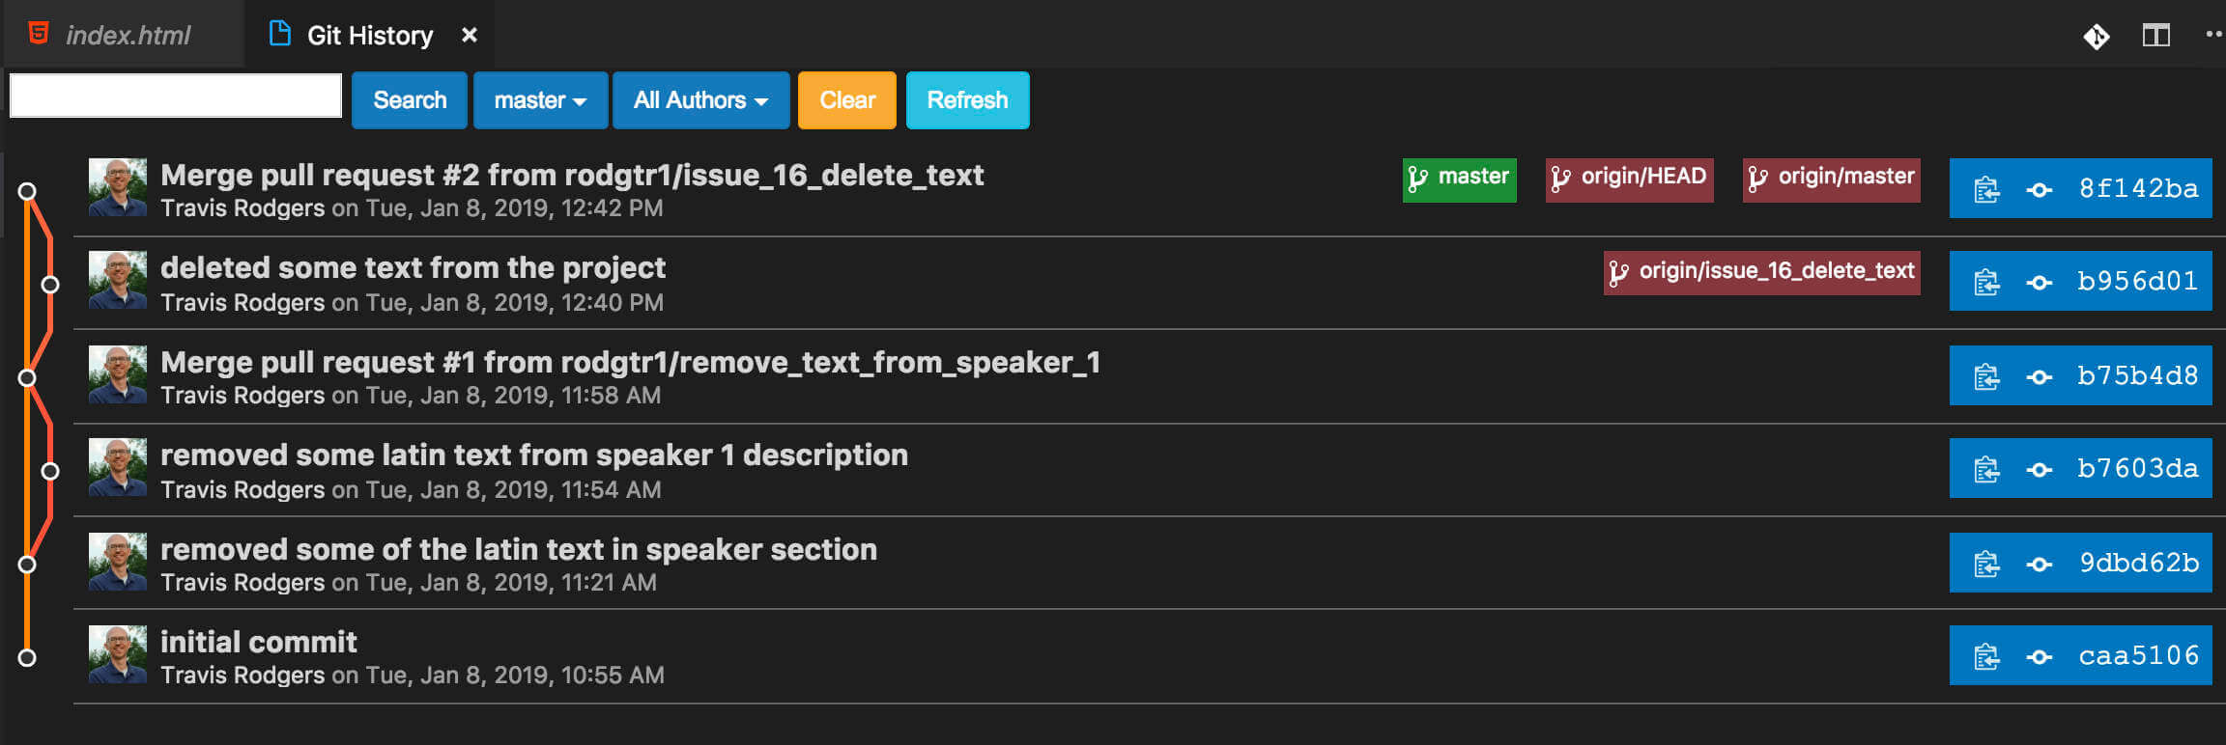Click commit node icon beside b7603da
The height and width of the screenshot is (745, 2226).
coord(2040,470)
